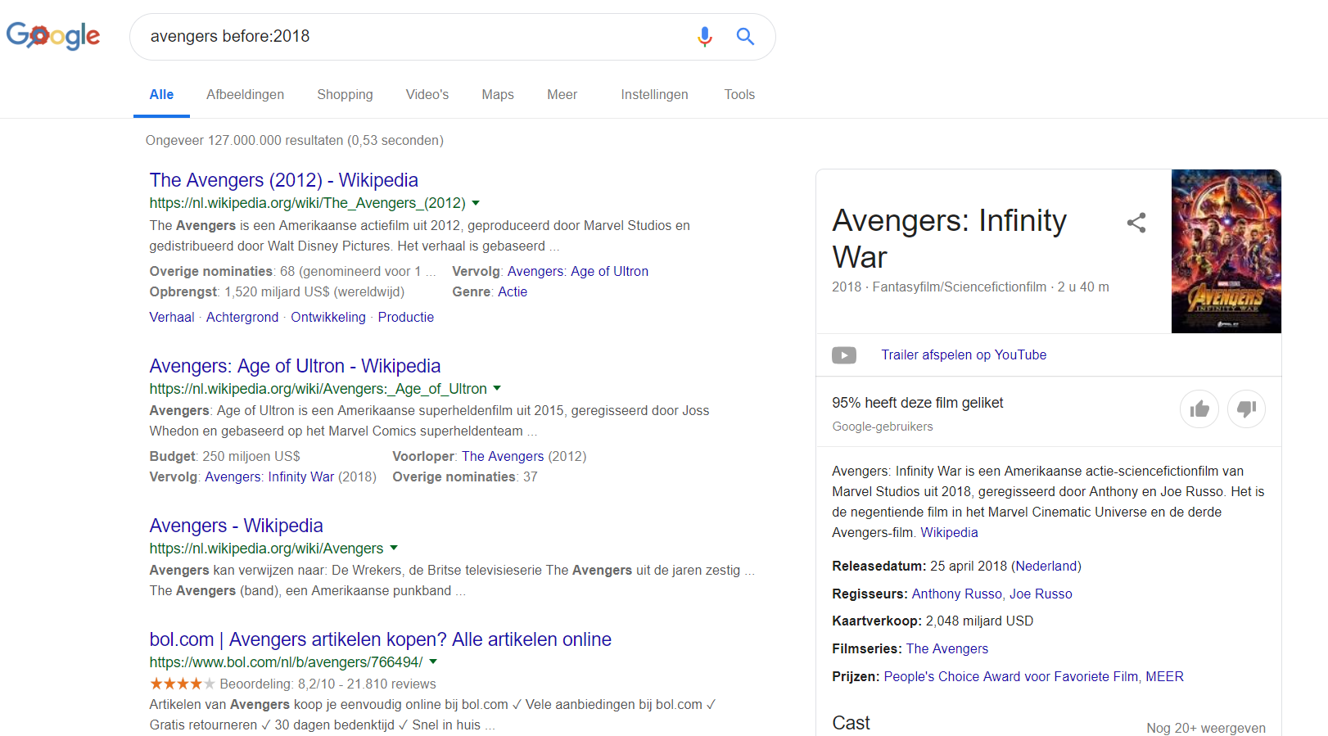Click Trailer afspelen op YouTube link

pyautogui.click(x=964, y=355)
